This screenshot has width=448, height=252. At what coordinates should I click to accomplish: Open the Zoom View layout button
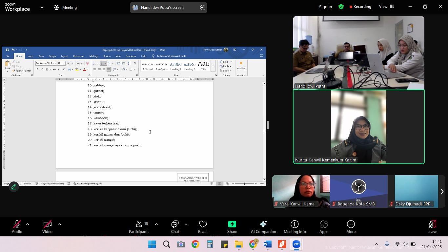(x=386, y=7)
